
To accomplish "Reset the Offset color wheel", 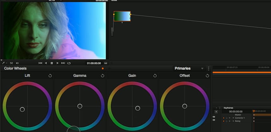I will tap(207, 76).
